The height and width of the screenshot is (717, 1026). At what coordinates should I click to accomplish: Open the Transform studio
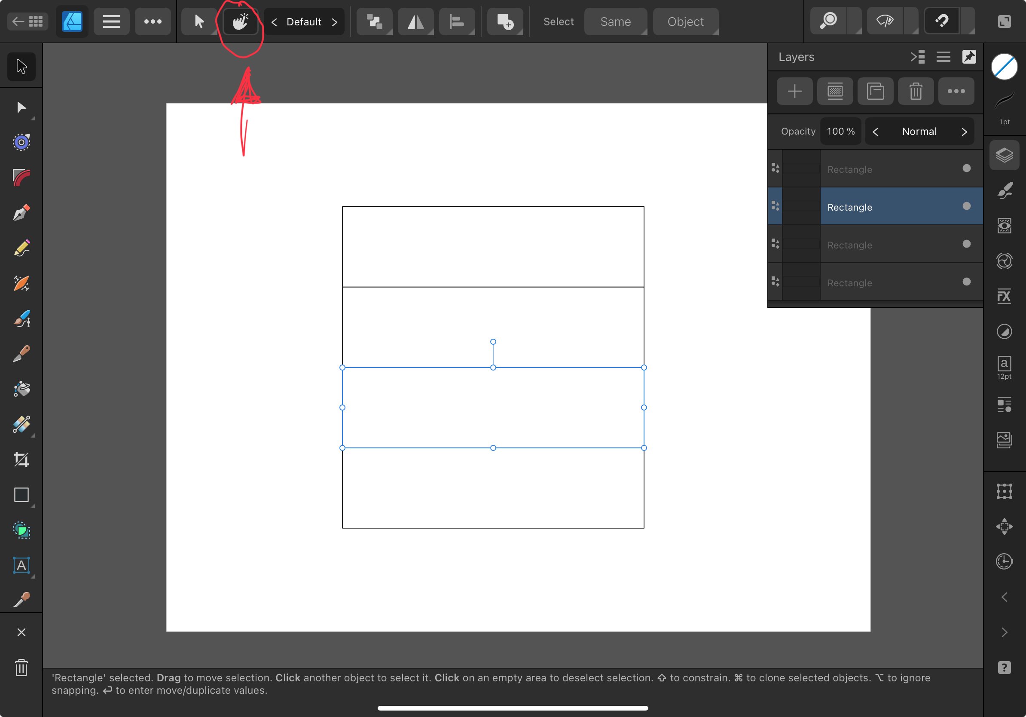coord(1004,491)
